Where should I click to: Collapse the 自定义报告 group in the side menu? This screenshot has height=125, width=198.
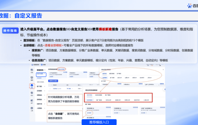pos(44,74)
